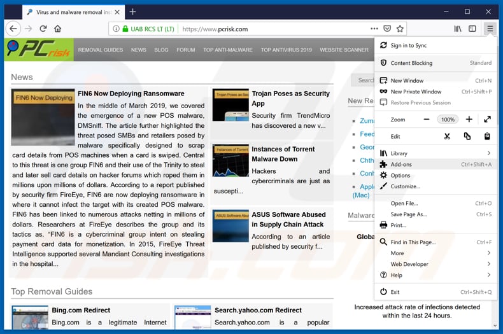This screenshot has height=334, width=503.
Task: Choose Open File... menu item
Action: tap(436, 203)
